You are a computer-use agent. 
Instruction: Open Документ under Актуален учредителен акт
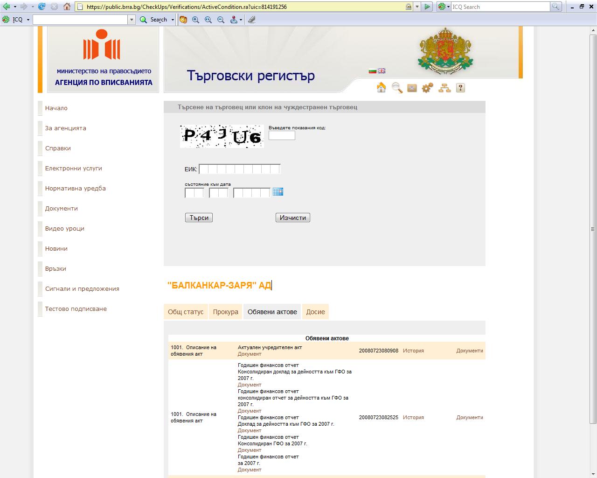(x=250, y=354)
